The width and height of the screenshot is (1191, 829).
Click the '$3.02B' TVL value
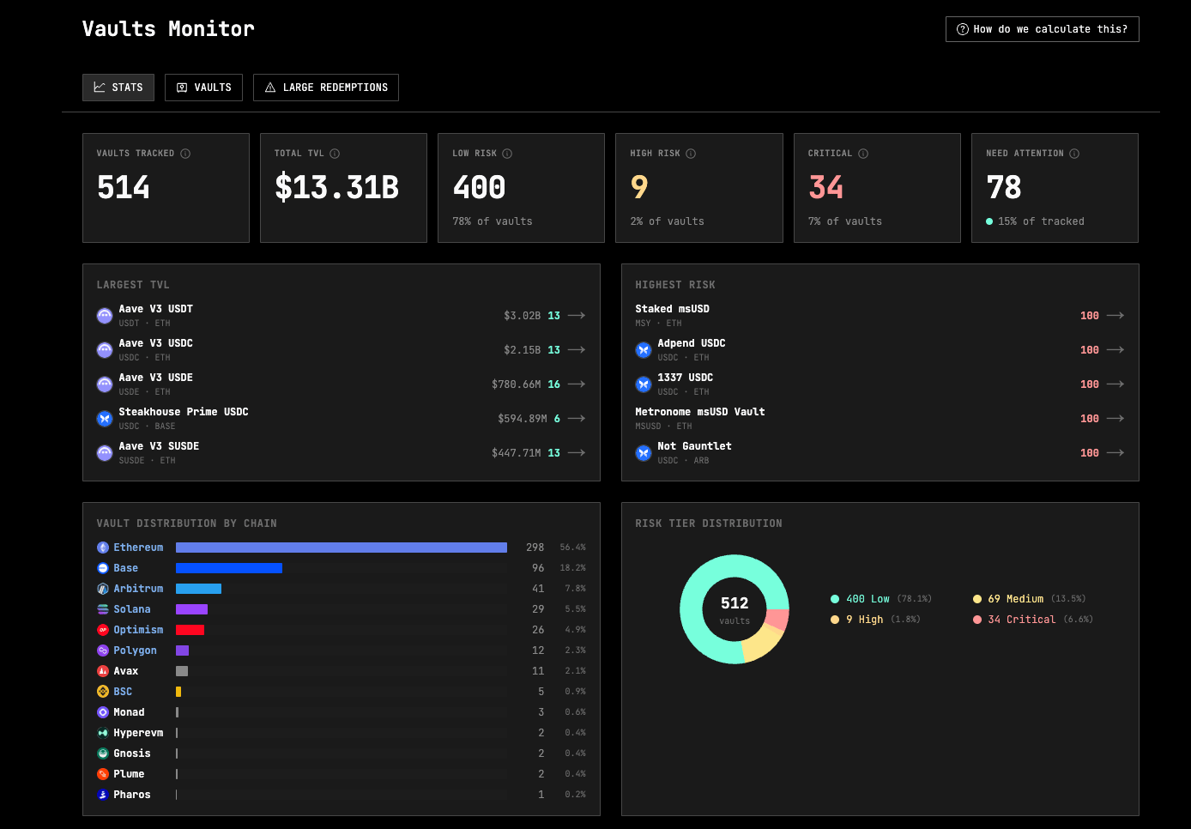523,316
